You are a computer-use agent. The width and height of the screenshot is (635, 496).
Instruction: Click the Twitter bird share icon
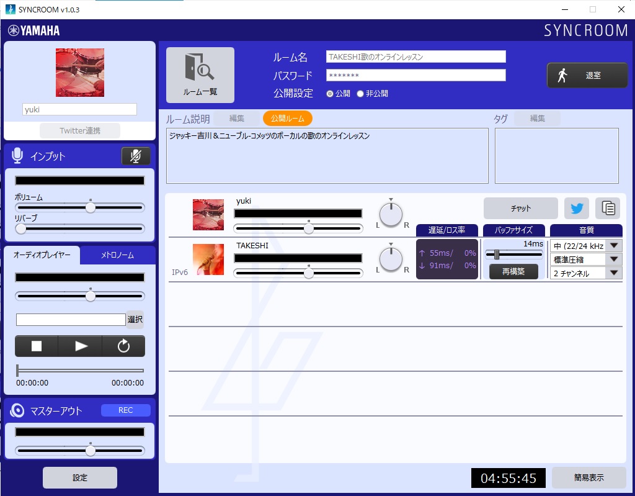[577, 208]
